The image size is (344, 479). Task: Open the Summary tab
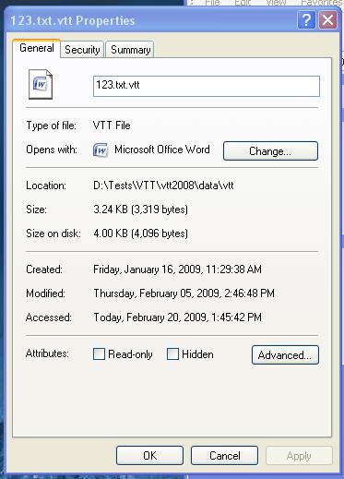130,50
